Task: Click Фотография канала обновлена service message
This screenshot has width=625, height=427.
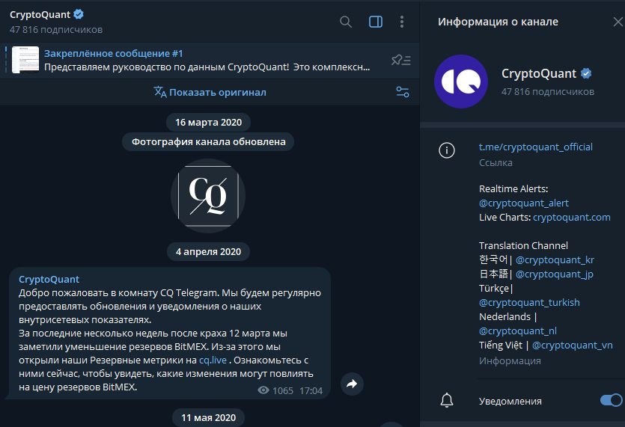Action: 209,142
